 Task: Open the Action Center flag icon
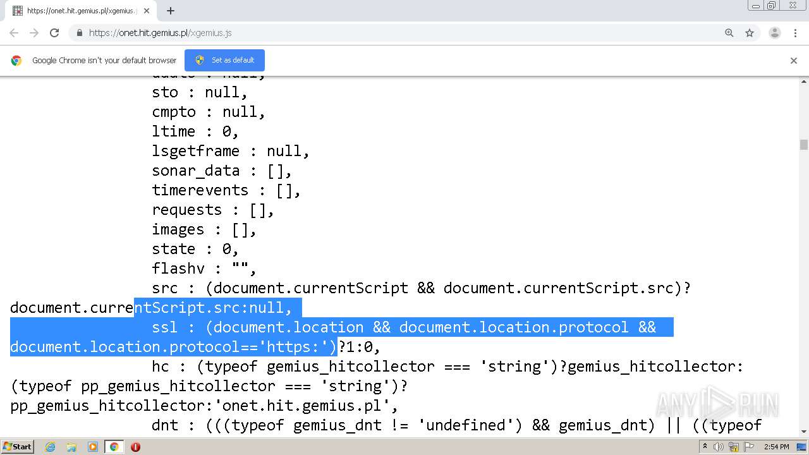coord(748,447)
